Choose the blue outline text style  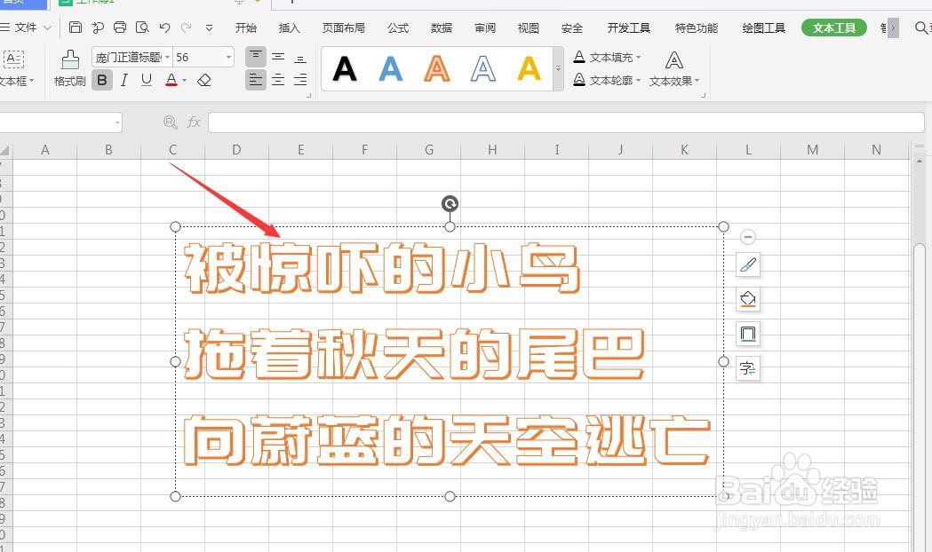(x=483, y=69)
